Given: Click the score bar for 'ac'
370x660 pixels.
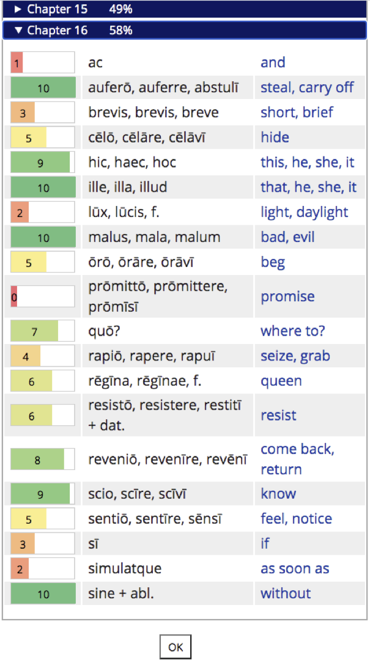Looking at the screenshot, I should [43, 62].
